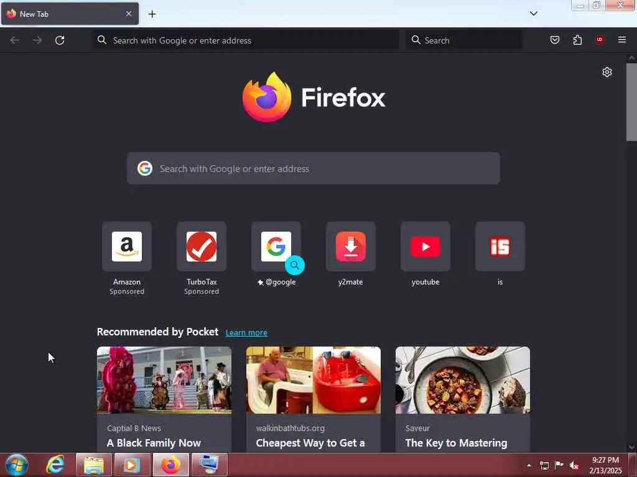637x477 pixels.
Task: Focus the address bar in the toolbar
Action: tap(246, 40)
